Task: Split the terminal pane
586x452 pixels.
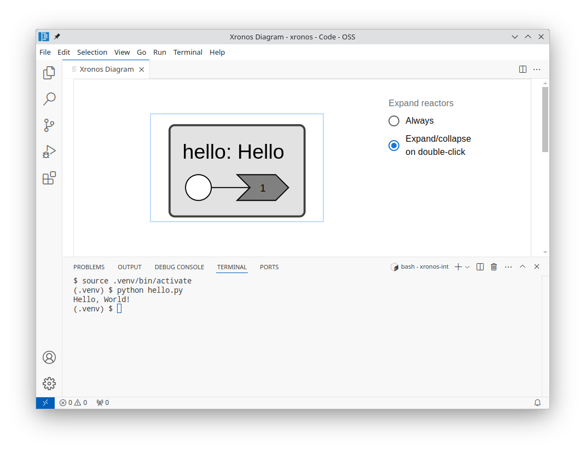Action: (480, 266)
